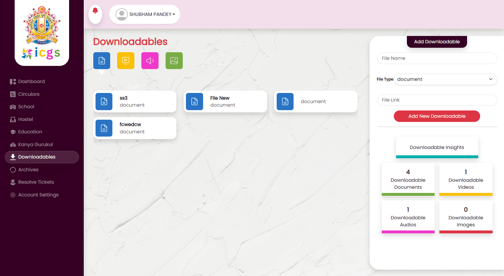Screen dimensions: 504x276
Task: Select the blue document filter icon
Action: (x=102, y=60)
